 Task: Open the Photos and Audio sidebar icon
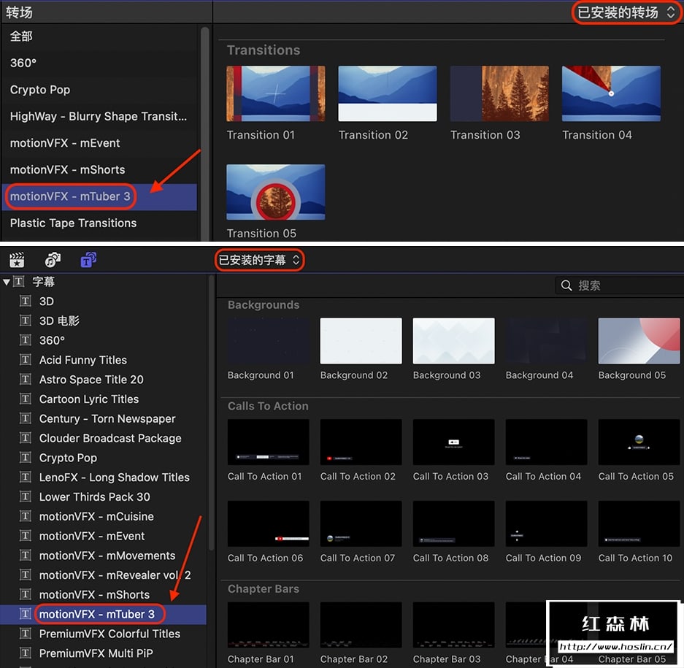tap(53, 260)
